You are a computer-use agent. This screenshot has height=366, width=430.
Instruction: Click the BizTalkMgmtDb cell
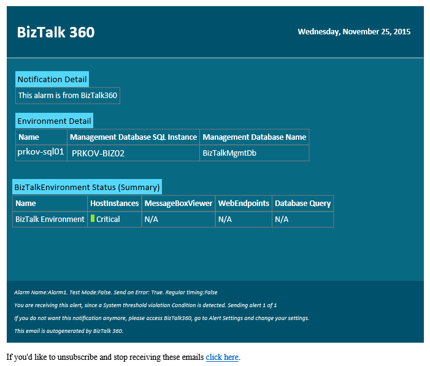pyautogui.click(x=255, y=153)
